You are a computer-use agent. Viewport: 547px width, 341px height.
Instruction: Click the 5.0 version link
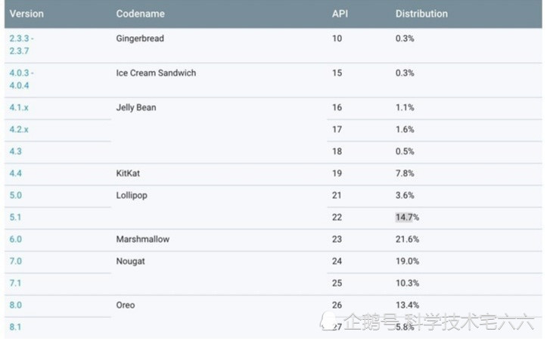(15, 195)
